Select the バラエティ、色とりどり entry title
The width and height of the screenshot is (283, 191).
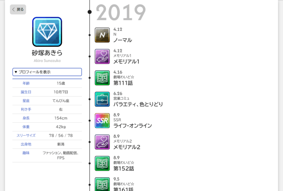click(138, 104)
